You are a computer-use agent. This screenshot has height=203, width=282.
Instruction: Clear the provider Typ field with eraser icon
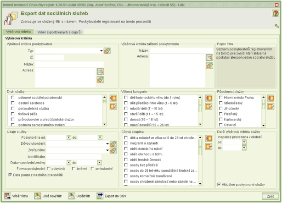point(107,51)
